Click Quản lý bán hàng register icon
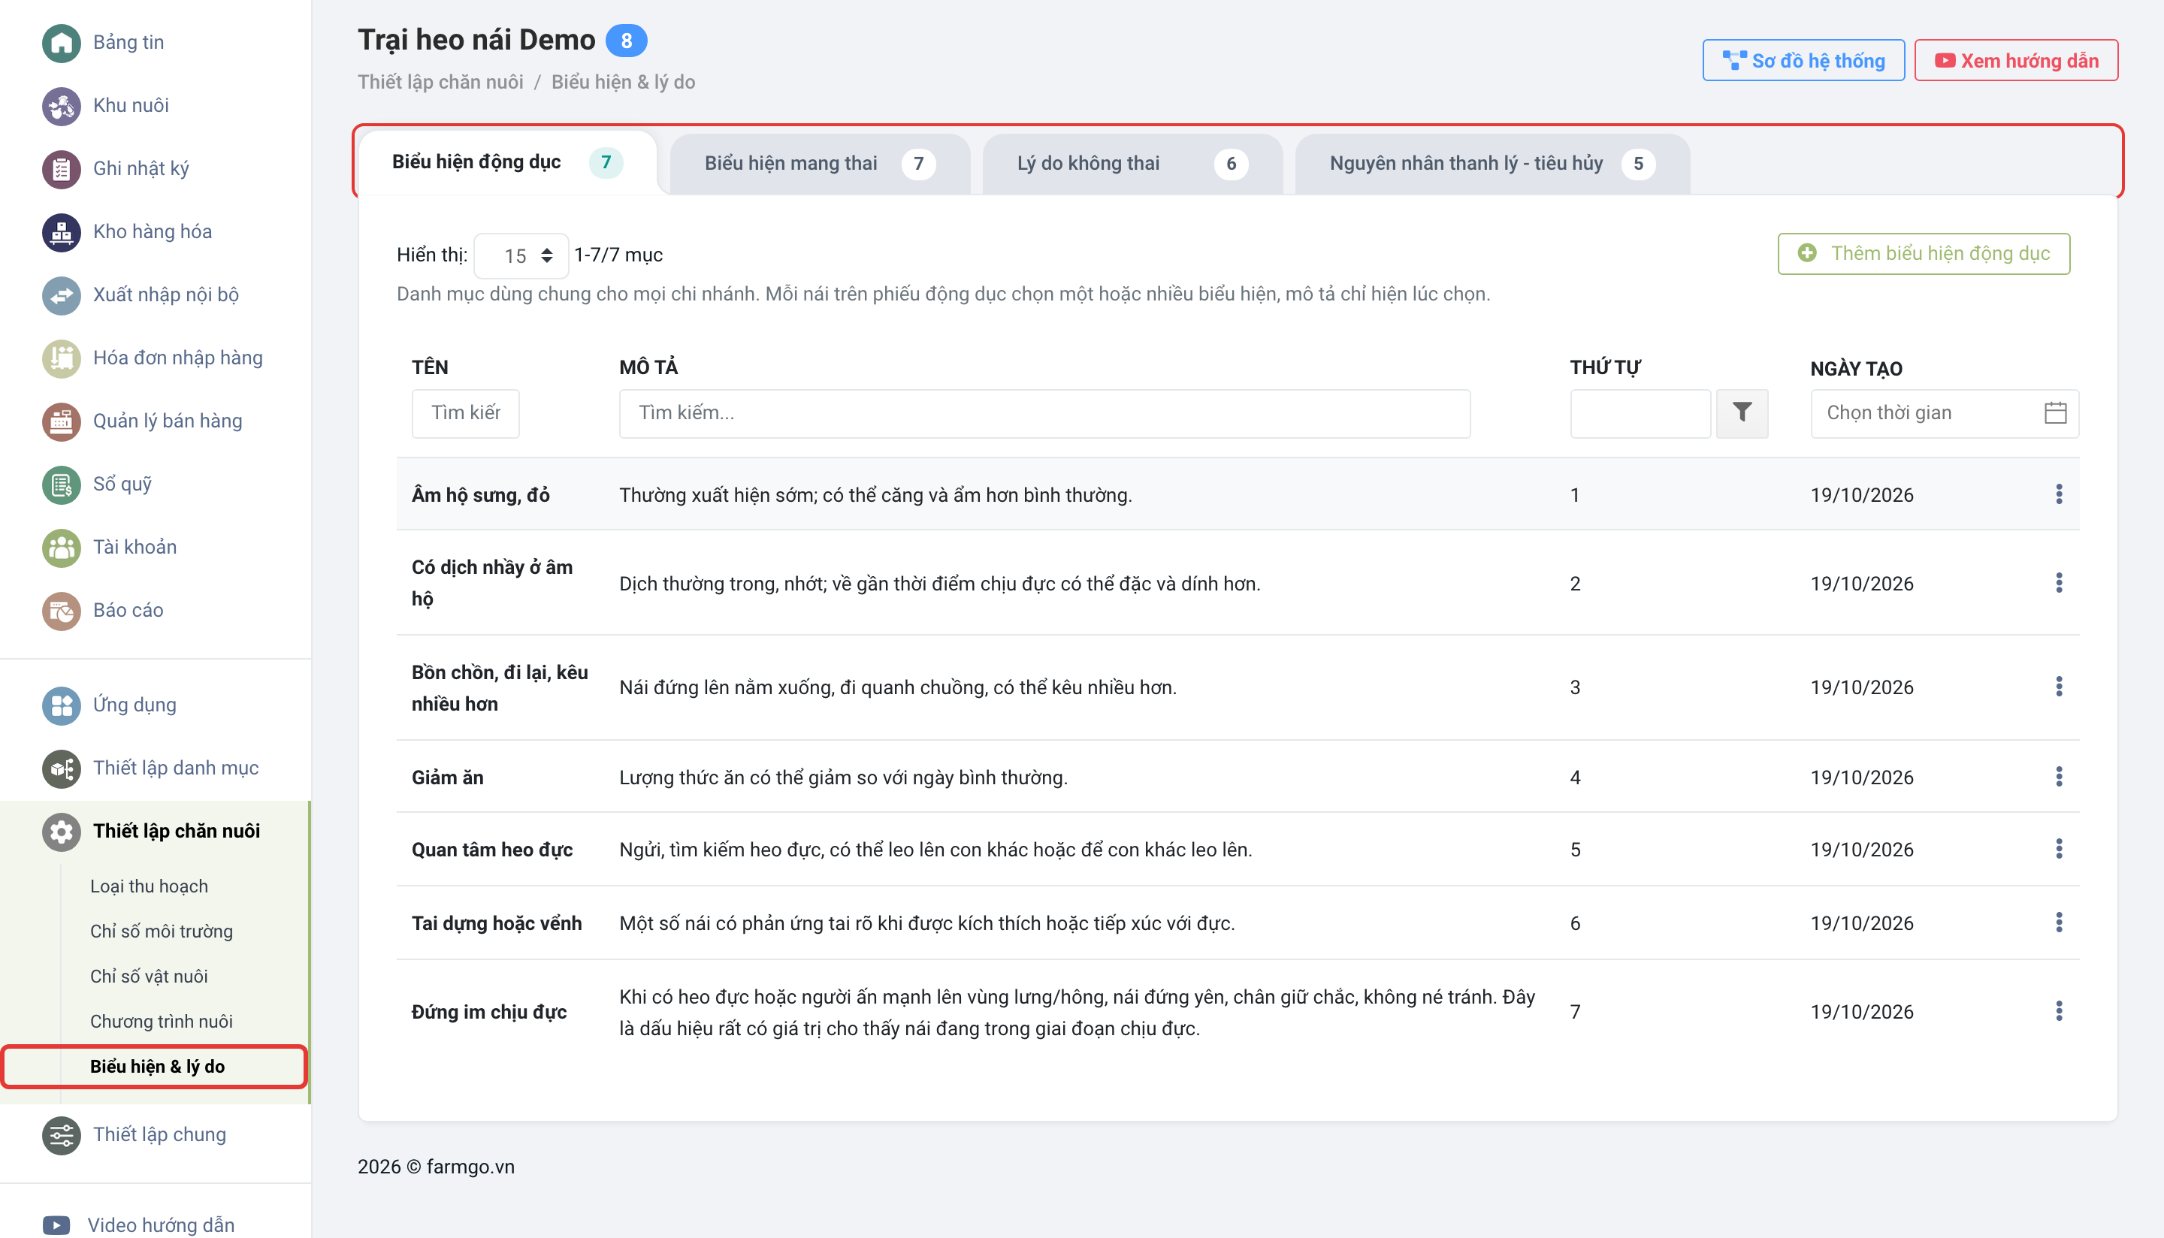The width and height of the screenshot is (2164, 1238). point(61,421)
